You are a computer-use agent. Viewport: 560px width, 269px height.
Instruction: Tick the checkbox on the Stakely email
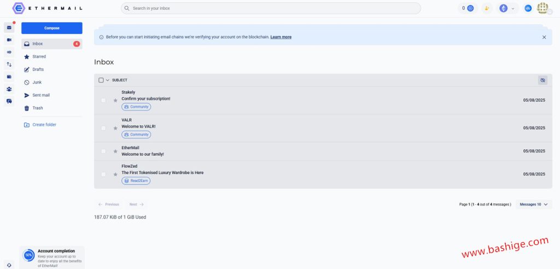point(103,101)
